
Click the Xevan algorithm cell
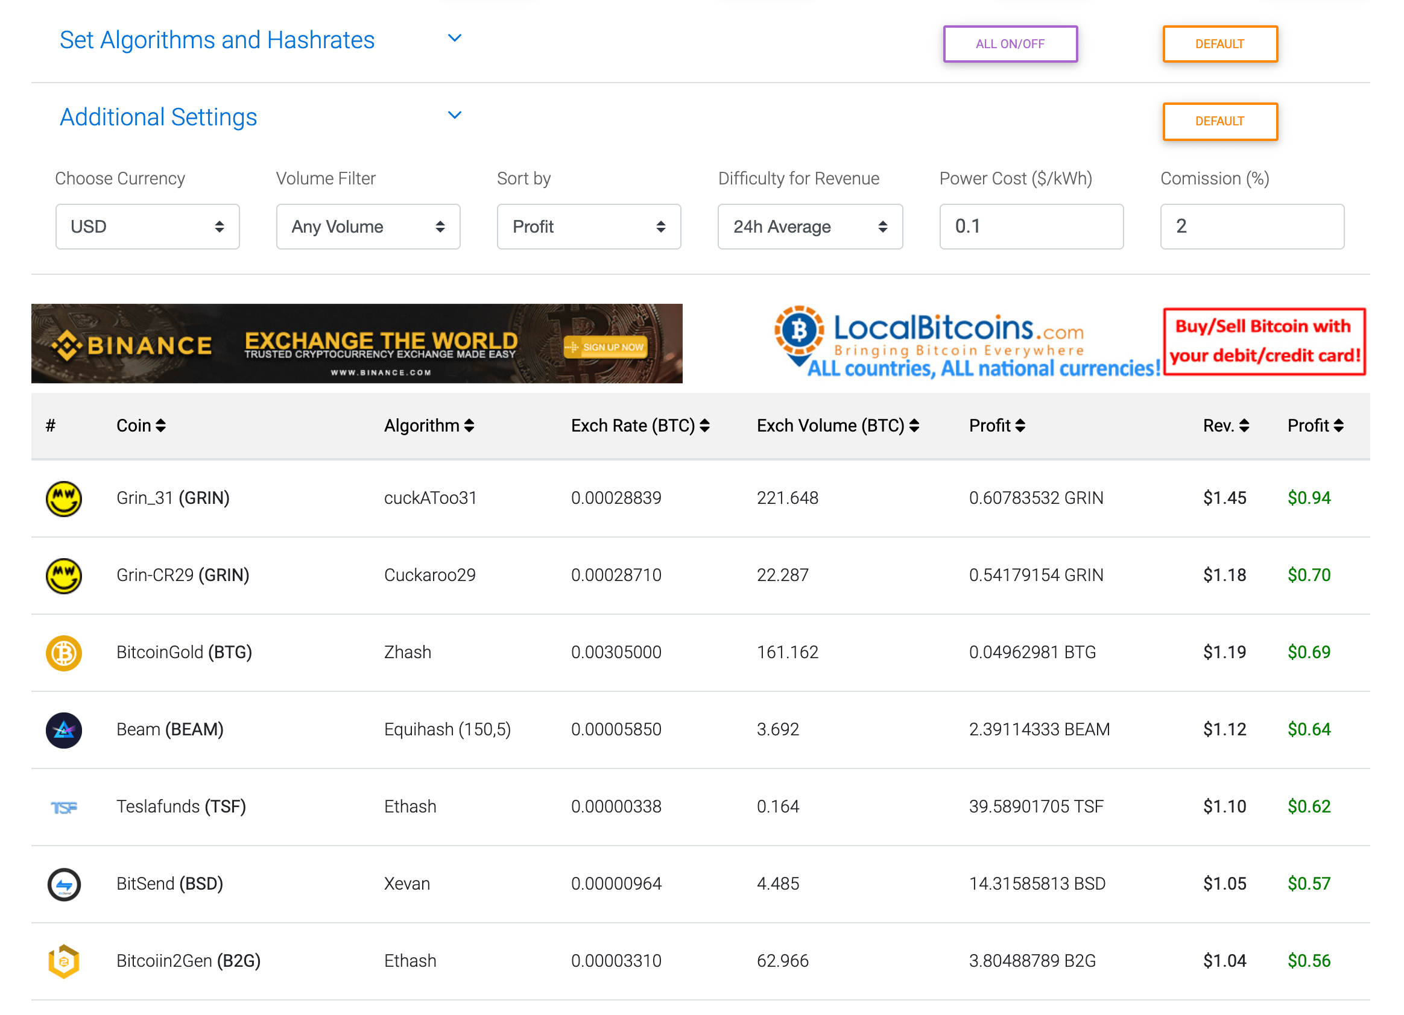pos(407,885)
